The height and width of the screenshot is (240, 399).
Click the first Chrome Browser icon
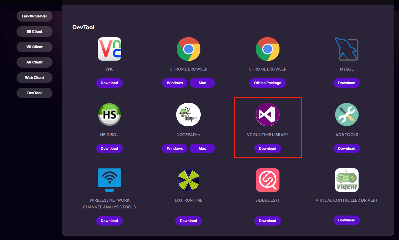click(189, 49)
